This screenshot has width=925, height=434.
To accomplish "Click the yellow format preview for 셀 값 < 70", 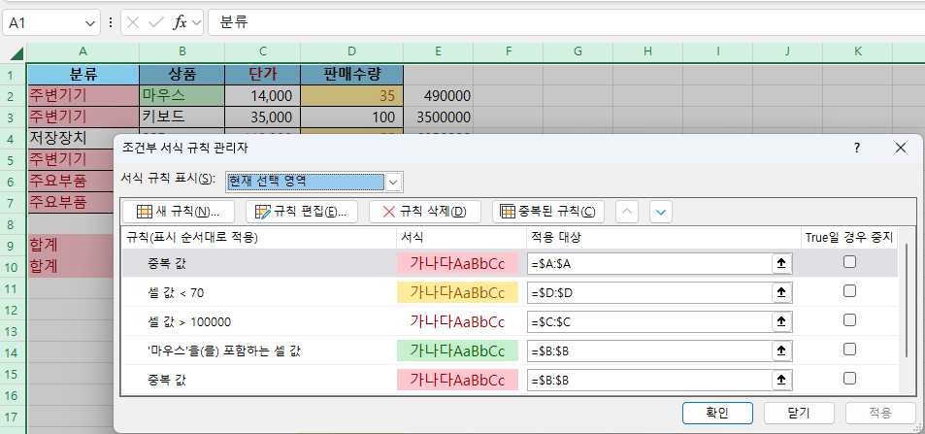I will pos(457,292).
